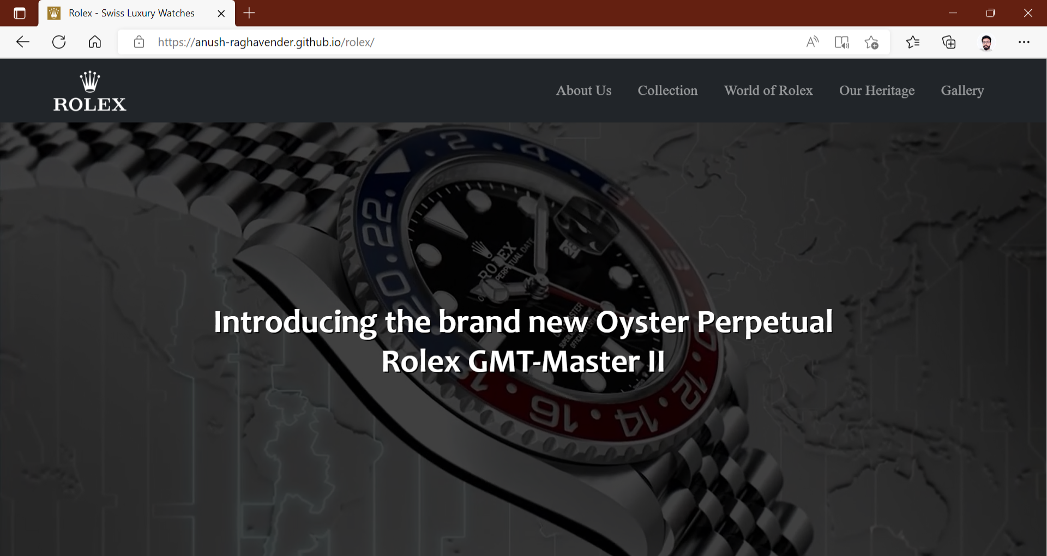Viewport: 1047px width, 556px height.
Task: Open the user profile menu
Action: [986, 42]
